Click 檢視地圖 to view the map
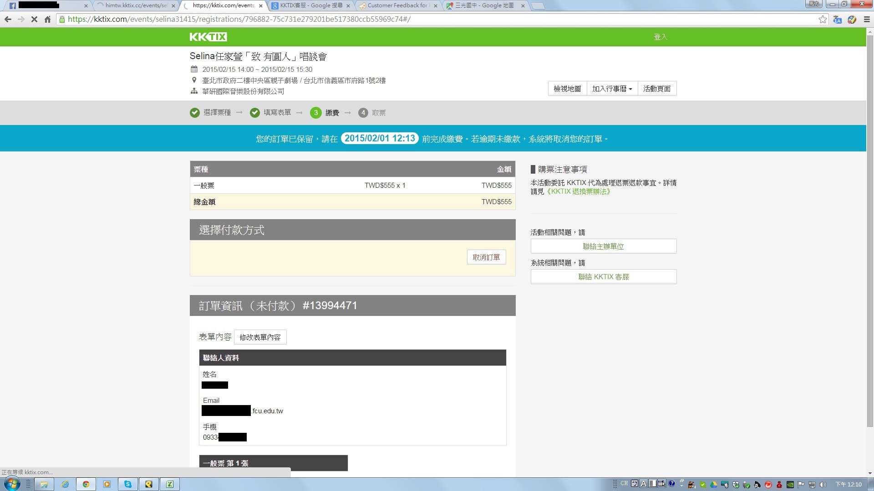This screenshot has height=491, width=874. coord(567,89)
